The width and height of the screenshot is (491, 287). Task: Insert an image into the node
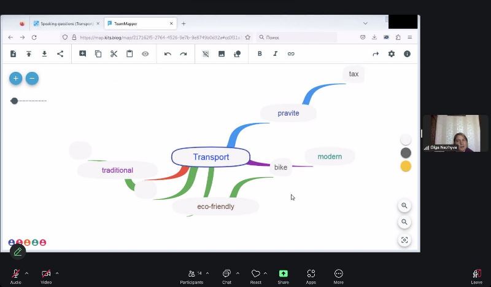pyautogui.click(x=222, y=54)
